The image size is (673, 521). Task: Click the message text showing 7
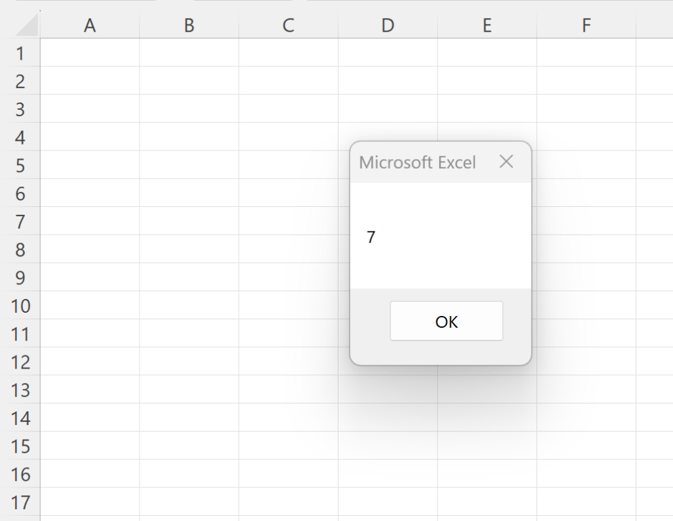click(371, 237)
